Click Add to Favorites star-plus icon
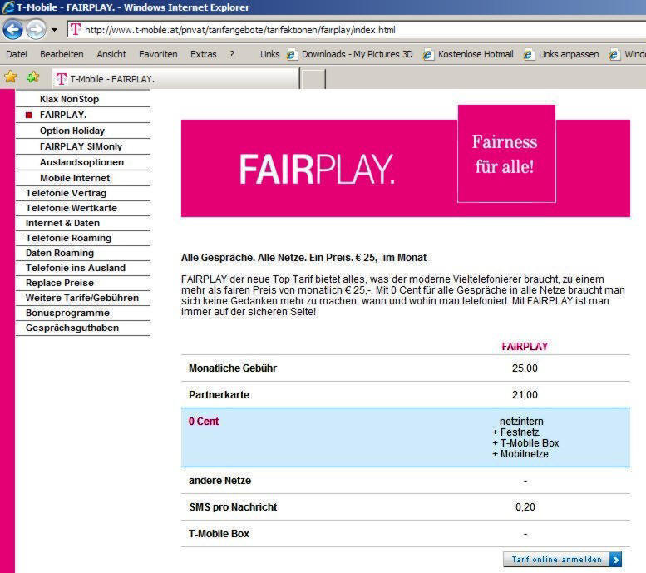Screen dimensions: 646x573 pyautogui.click(x=32, y=77)
